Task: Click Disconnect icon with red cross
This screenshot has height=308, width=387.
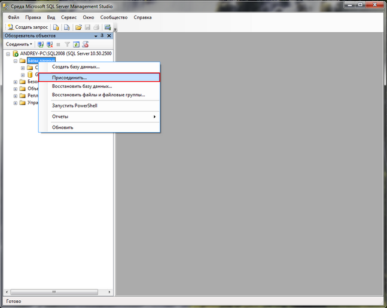Action: (50, 44)
